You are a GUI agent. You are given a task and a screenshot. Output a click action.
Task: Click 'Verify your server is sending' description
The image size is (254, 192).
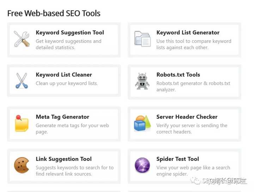[x=192, y=129]
